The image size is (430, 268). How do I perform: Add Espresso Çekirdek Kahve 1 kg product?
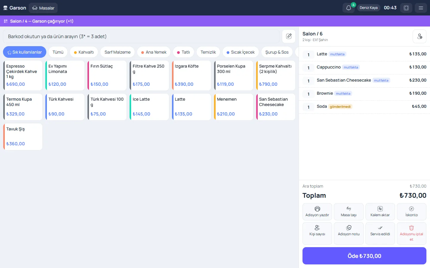(x=23, y=76)
